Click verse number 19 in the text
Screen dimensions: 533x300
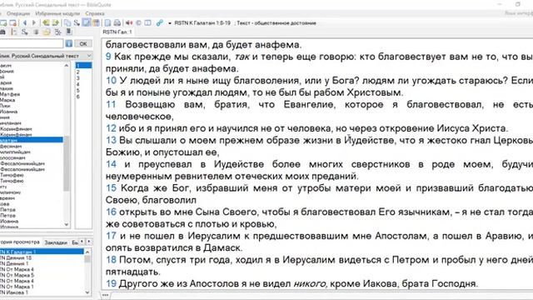pyautogui.click(x=111, y=283)
